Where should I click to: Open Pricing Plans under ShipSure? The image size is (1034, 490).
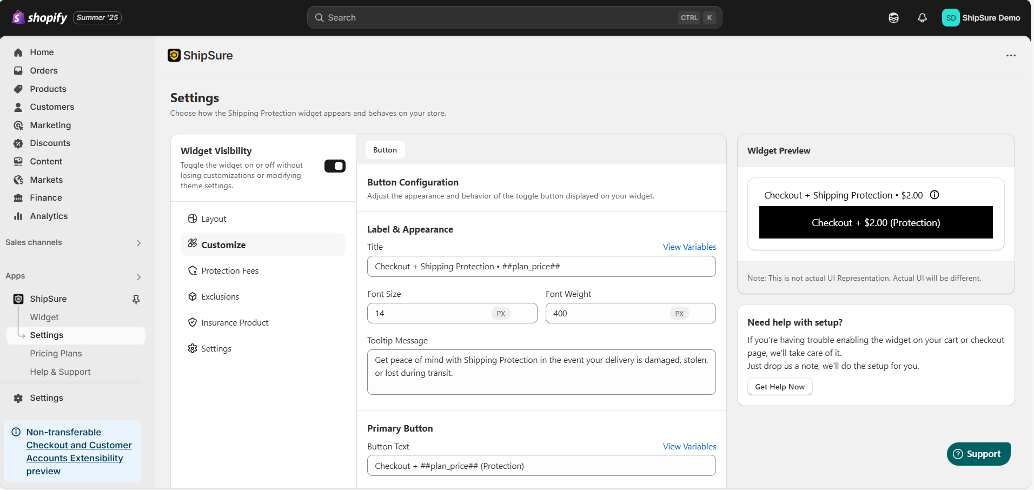tap(56, 354)
